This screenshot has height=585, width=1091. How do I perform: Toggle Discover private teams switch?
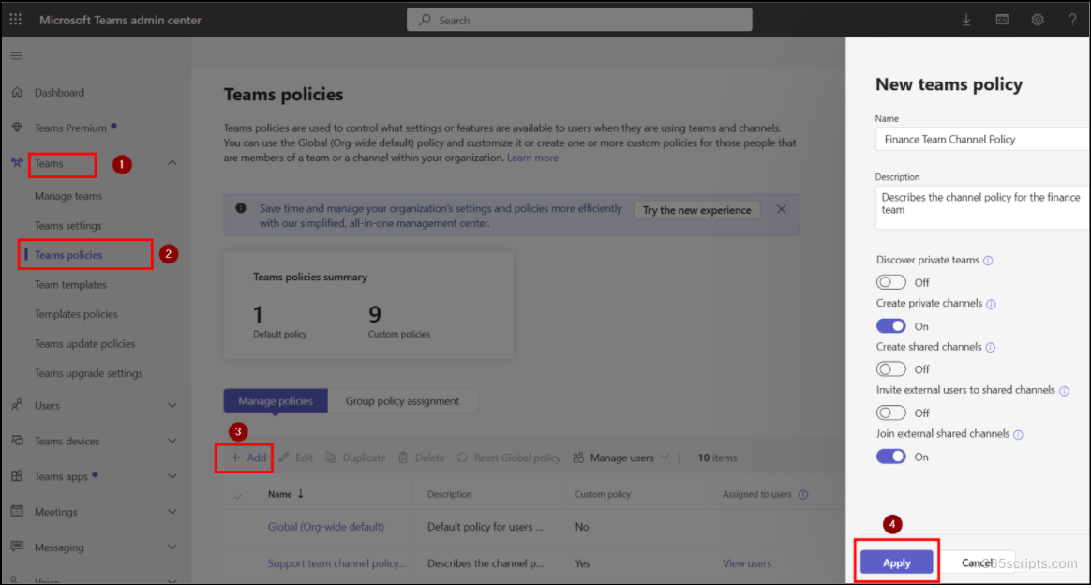(890, 281)
